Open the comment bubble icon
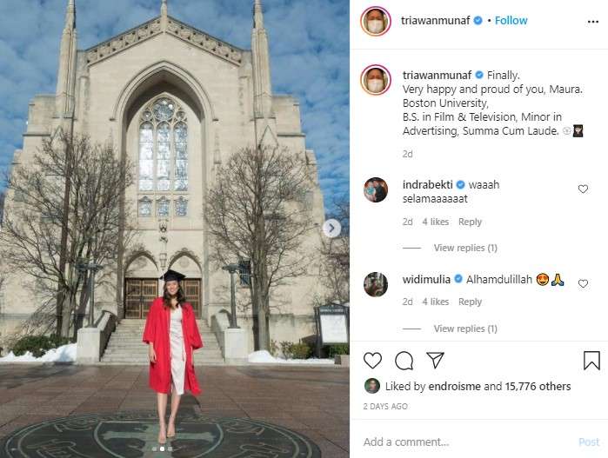 click(404, 361)
